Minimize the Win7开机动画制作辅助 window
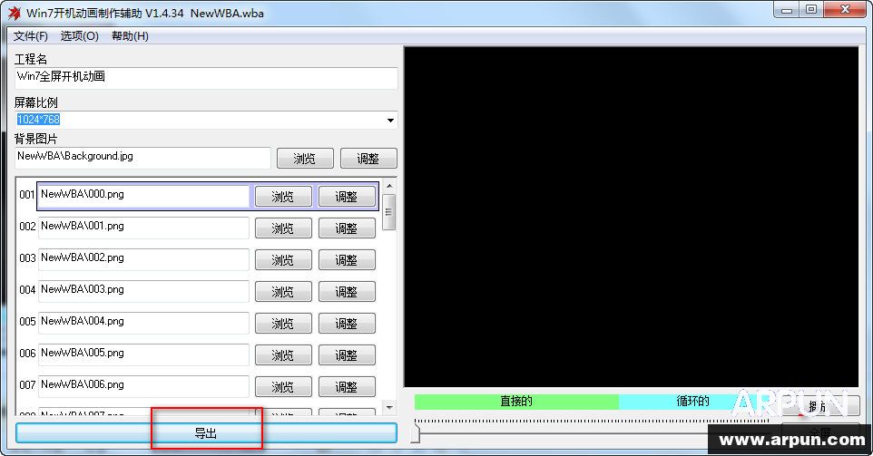Image resolution: width=873 pixels, height=456 pixels. click(787, 9)
